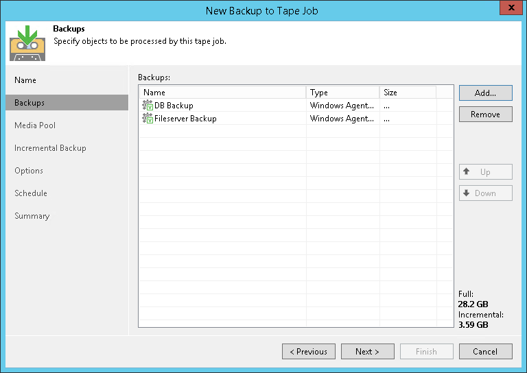Open the Name wizard step
The image size is (527, 373).
[25, 80]
